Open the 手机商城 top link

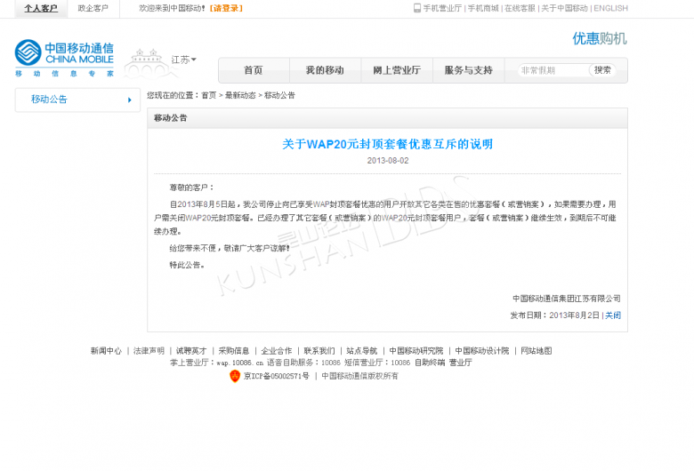click(x=483, y=8)
